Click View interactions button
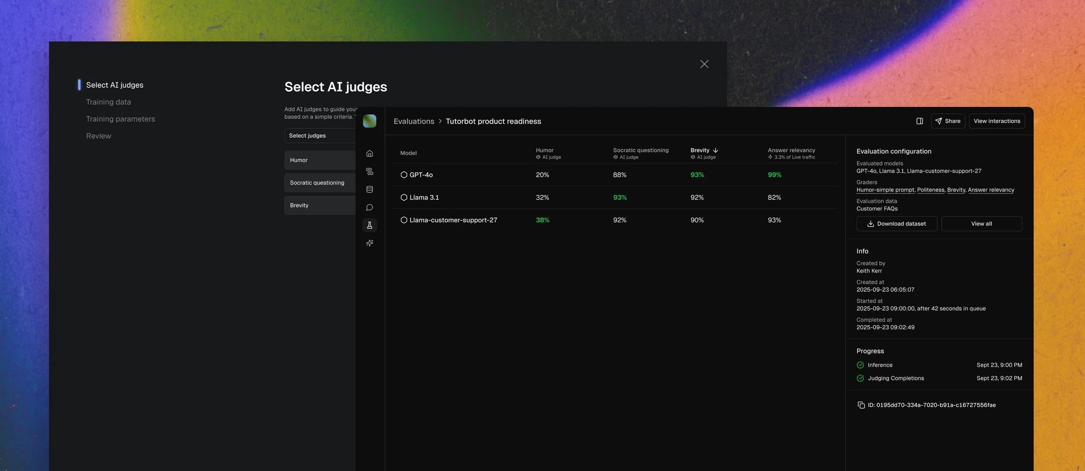1085x471 pixels. point(996,121)
